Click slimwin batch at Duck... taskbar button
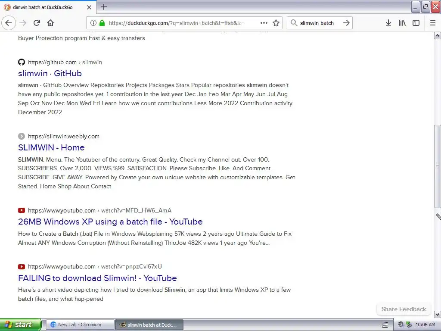441x331 pixels. pos(149,325)
